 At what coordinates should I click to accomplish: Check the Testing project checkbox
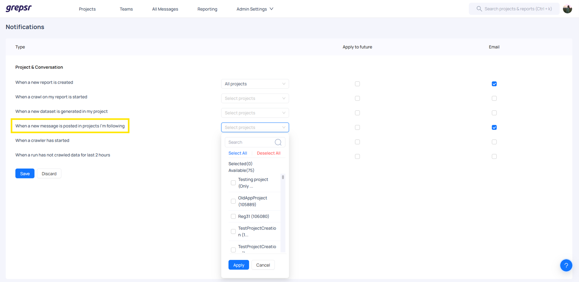click(233, 183)
